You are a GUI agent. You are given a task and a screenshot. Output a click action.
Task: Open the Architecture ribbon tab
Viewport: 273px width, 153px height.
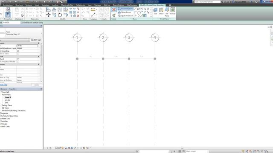(x=8, y=5)
